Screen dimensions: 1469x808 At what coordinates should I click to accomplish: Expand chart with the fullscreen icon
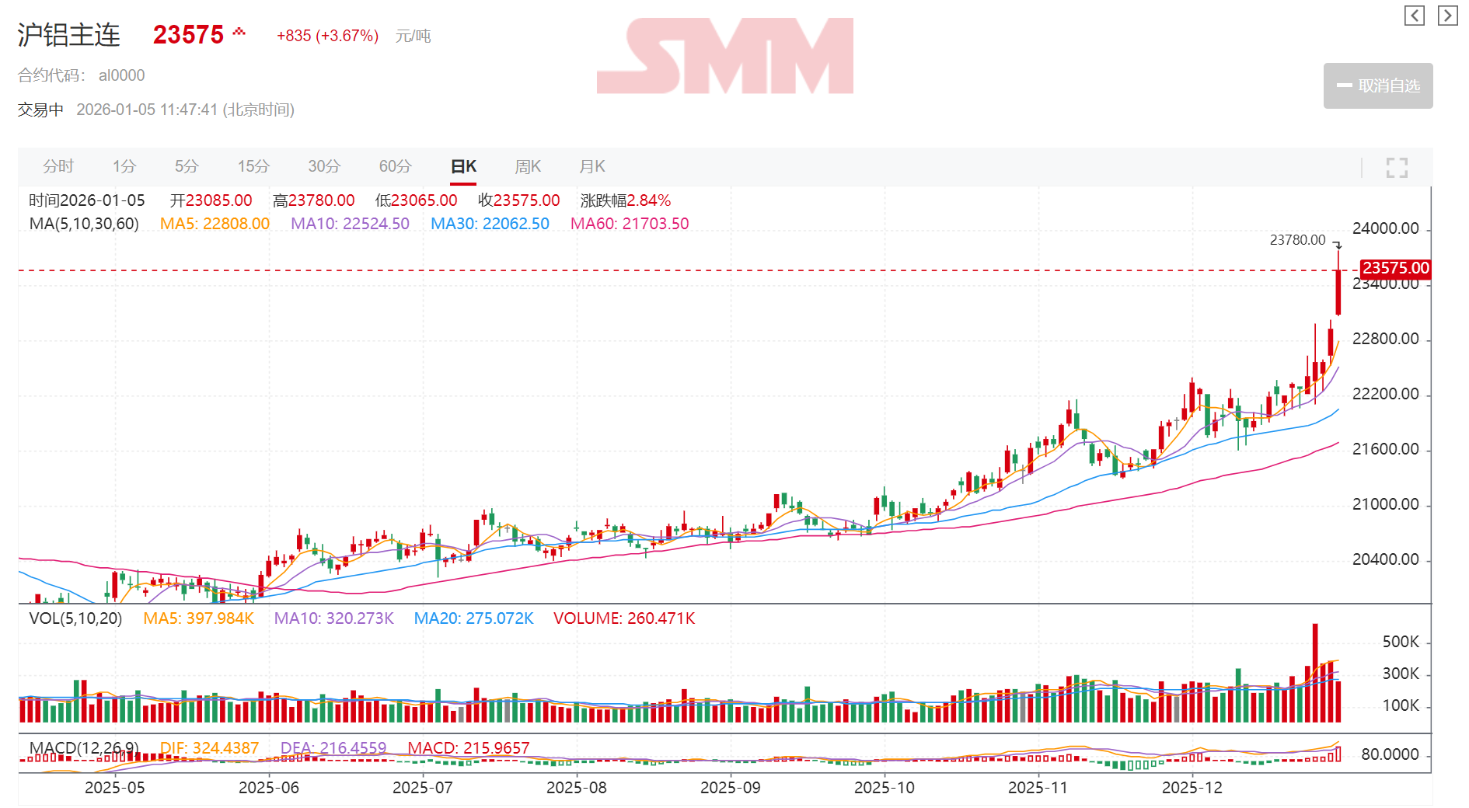(1397, 167)
